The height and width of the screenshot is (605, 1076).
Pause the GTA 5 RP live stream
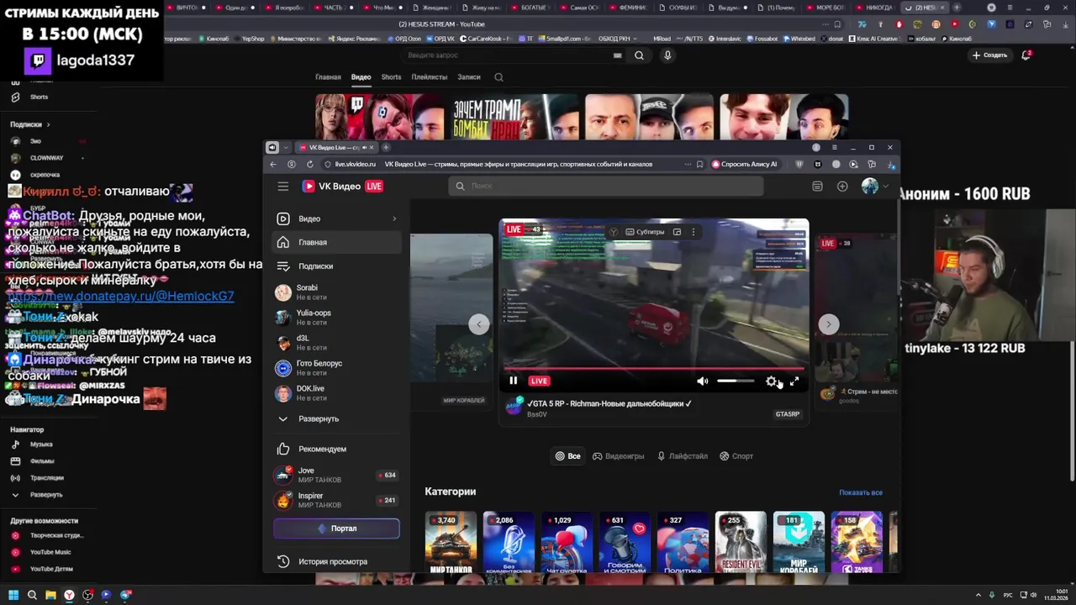[513, 381]
